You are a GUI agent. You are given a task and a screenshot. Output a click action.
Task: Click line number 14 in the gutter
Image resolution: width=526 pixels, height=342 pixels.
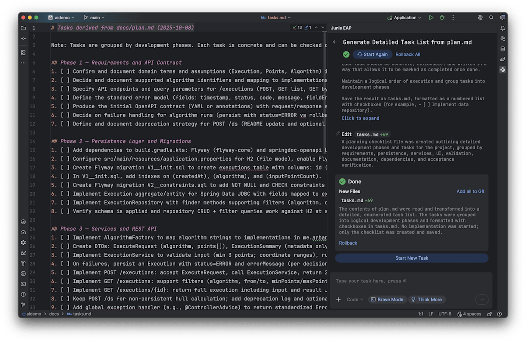[x=33, y=141]
